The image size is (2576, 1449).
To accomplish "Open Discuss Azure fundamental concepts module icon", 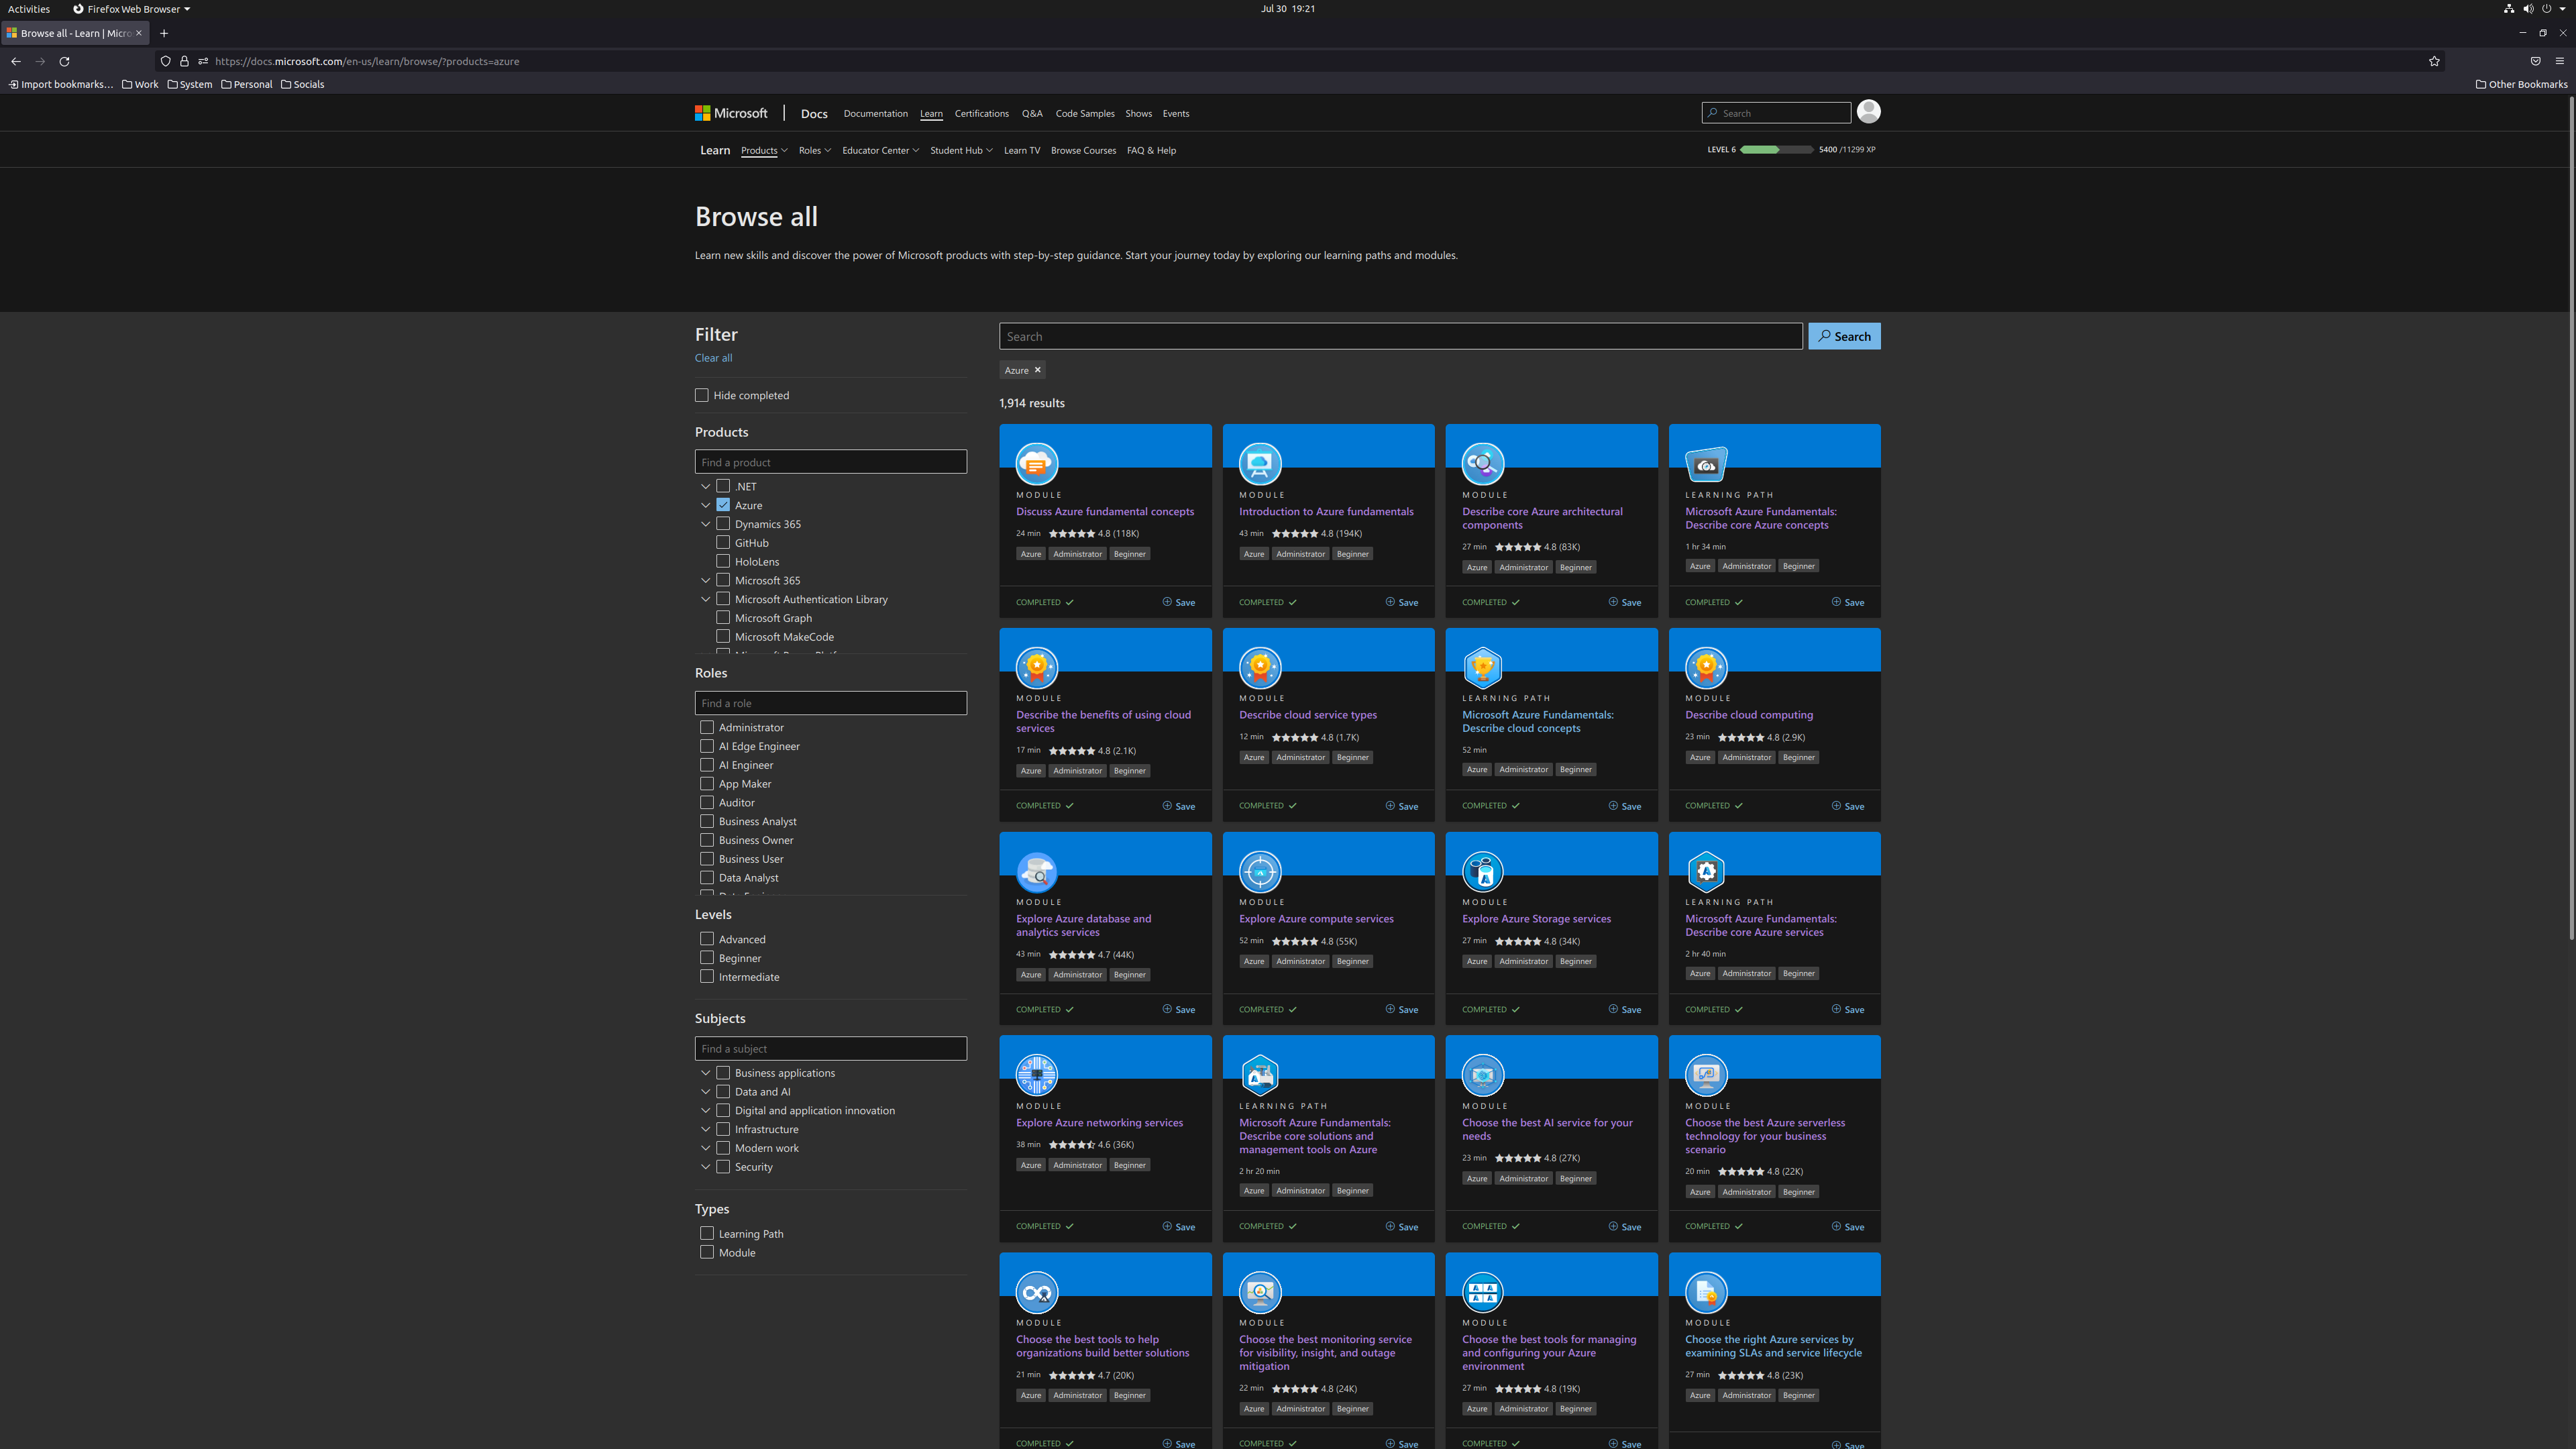I will pyautogui.click(x=1037, y=463).
